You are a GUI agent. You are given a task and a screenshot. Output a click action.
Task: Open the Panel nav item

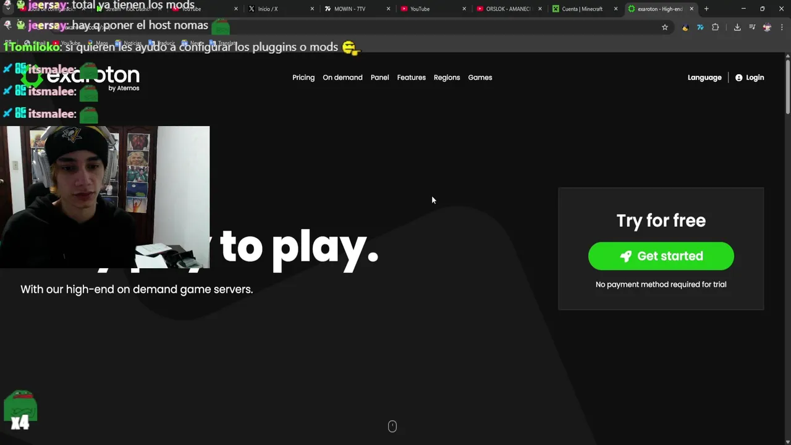(379, 77)
